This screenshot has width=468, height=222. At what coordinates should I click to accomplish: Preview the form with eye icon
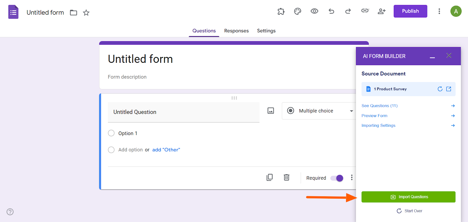314,11
